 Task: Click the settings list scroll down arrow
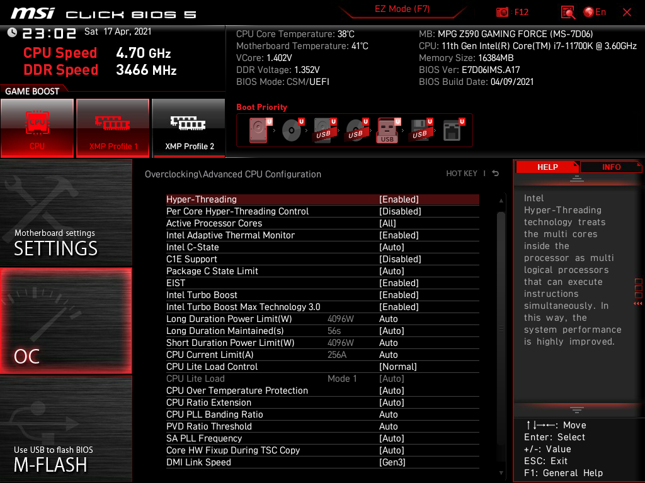501,473
